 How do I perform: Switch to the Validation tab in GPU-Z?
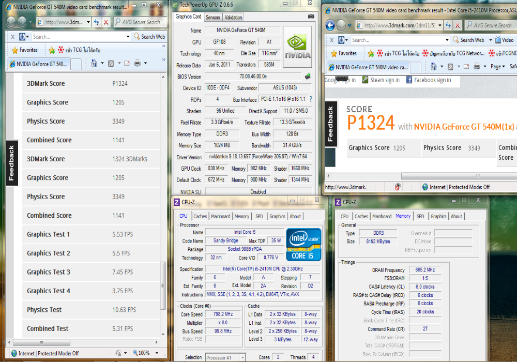(234, 17)
